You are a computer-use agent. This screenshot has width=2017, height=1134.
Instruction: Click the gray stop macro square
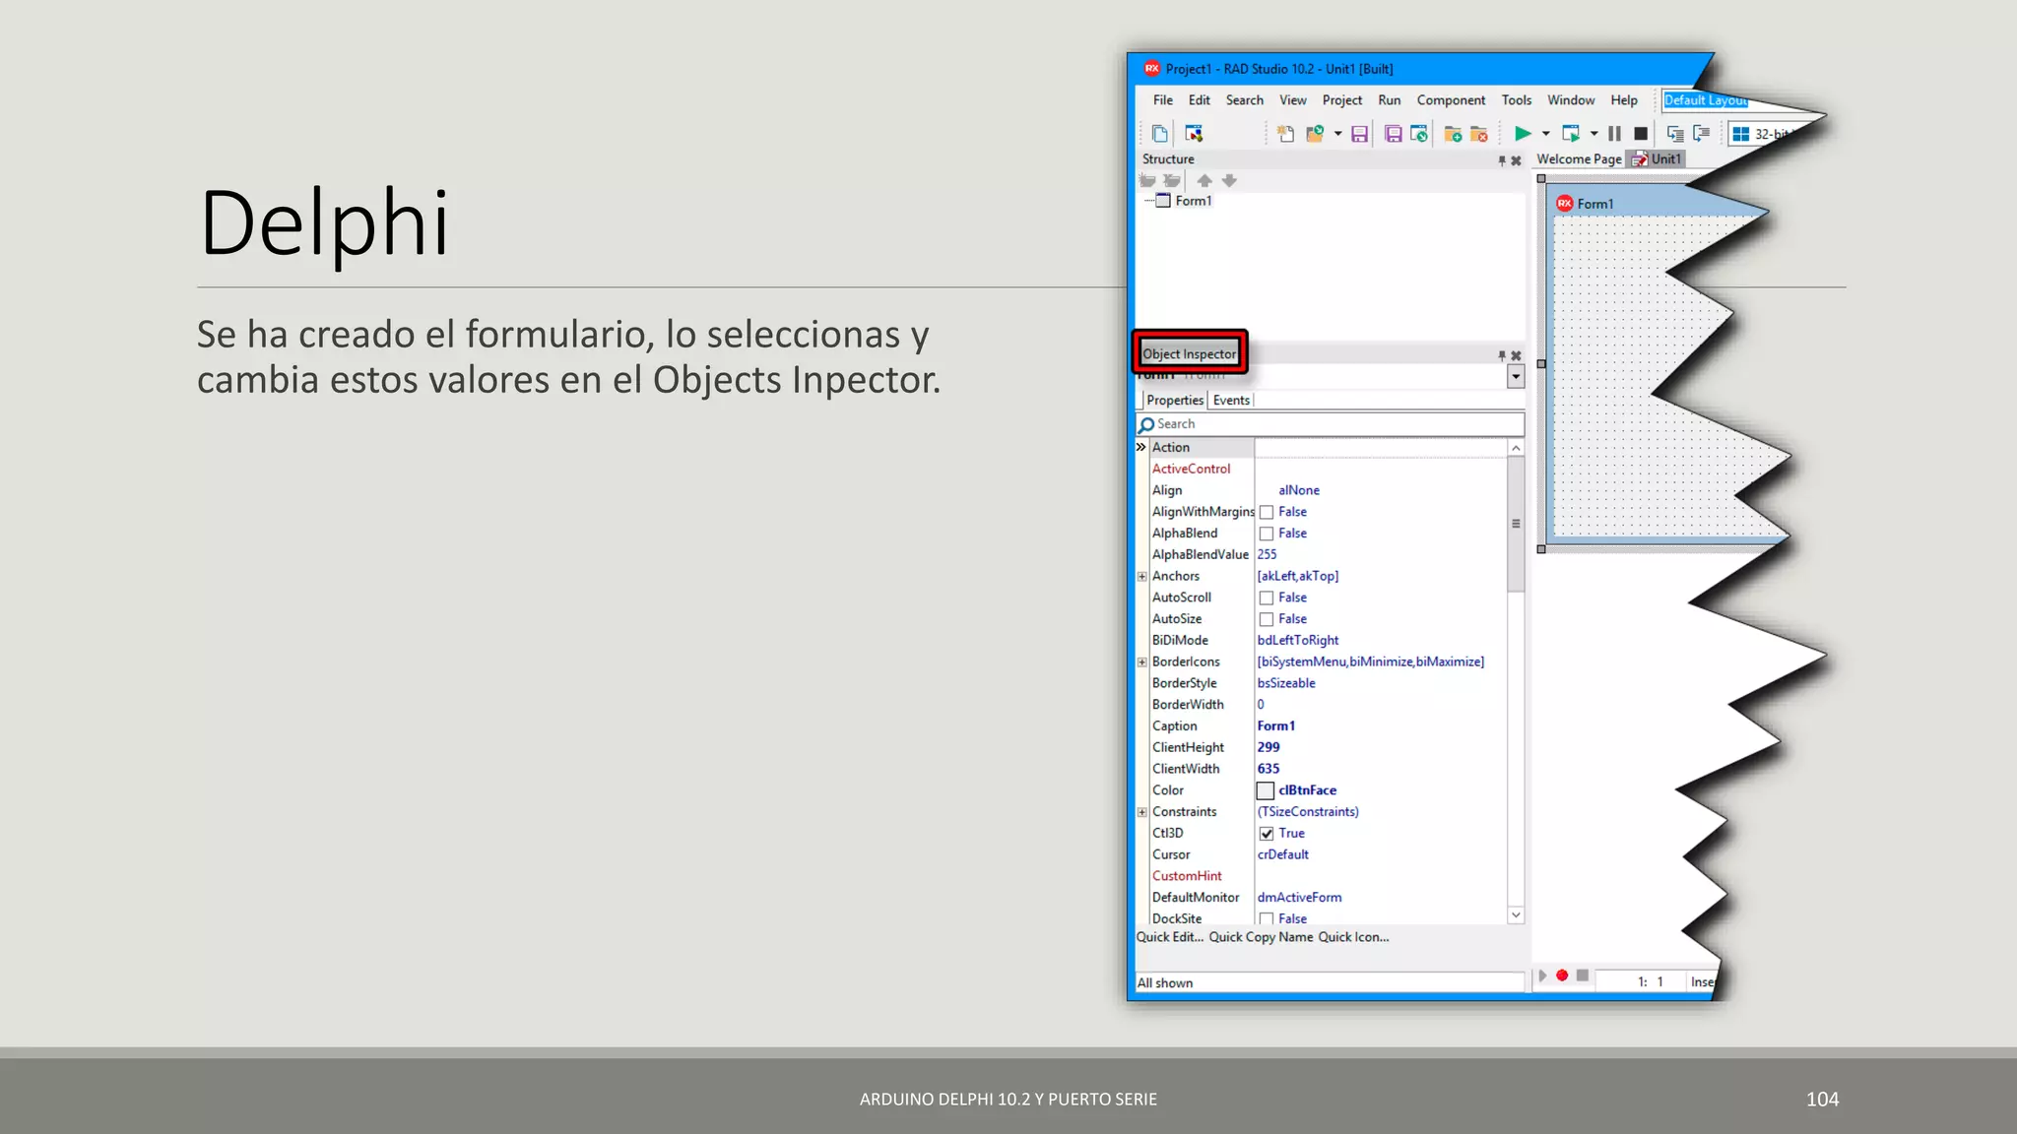[1583, 976]
